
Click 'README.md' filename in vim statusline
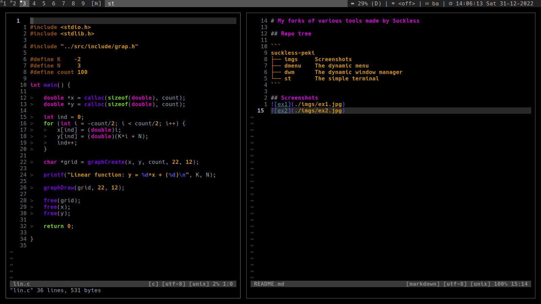click(x=269, y=284)
